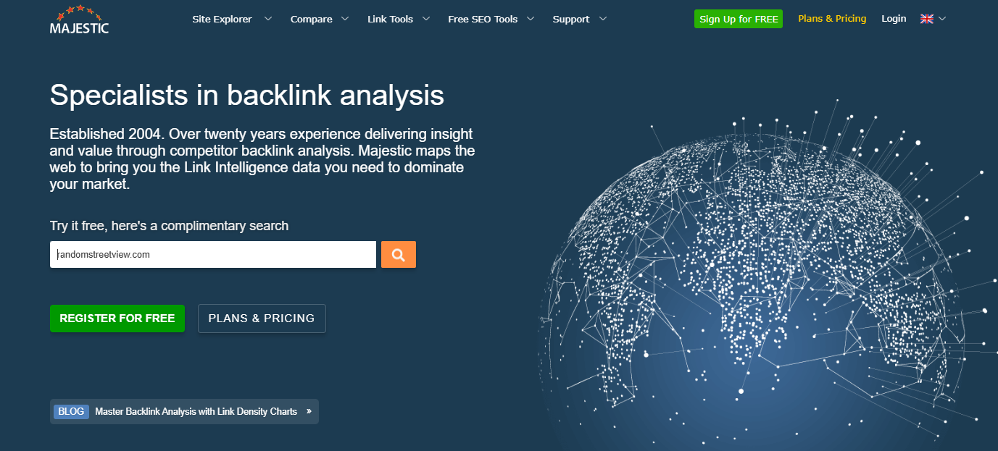Click the UK flag language icon
Viewport: 998px width, 451px height.
pos(926,19)
